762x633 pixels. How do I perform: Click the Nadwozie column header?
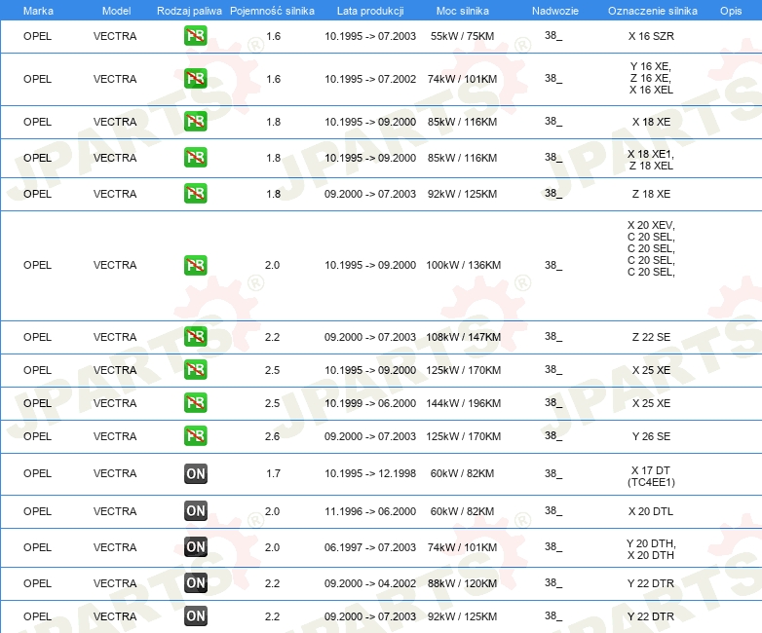click(555, 11)
